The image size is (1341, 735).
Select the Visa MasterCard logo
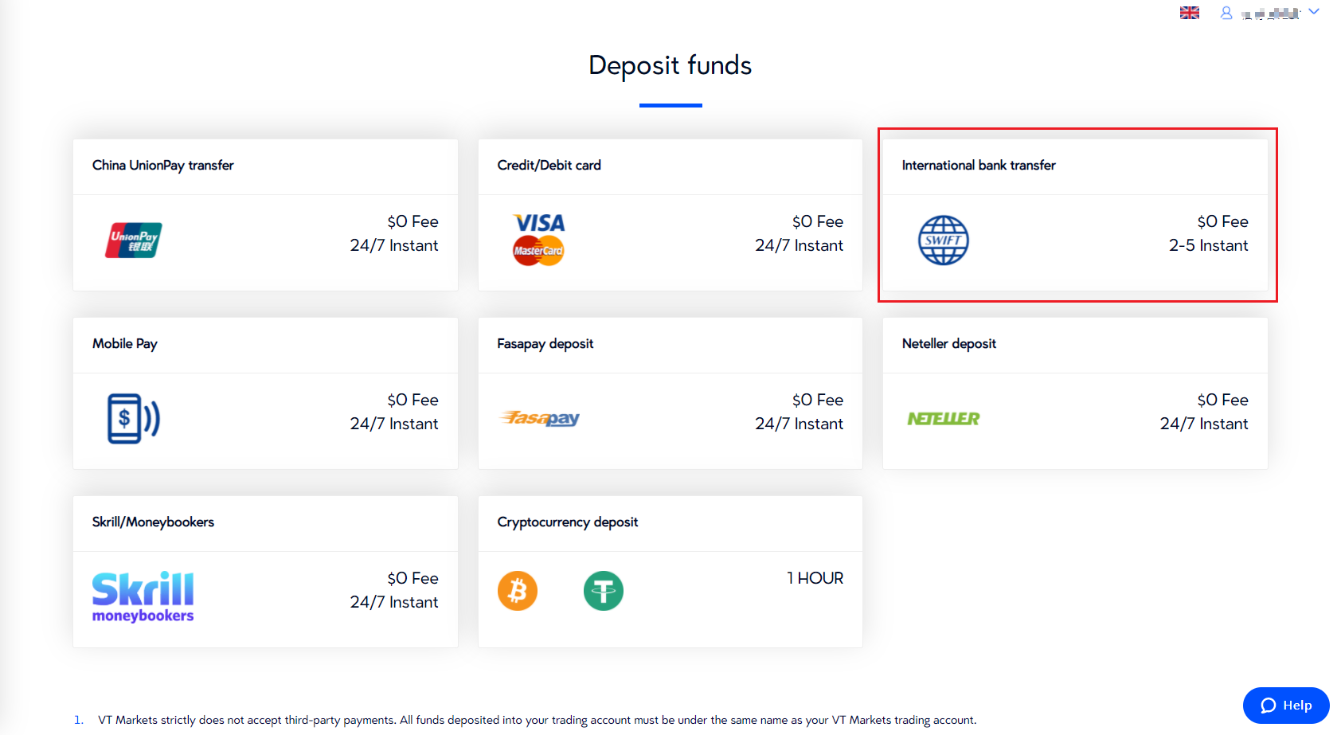539,240
